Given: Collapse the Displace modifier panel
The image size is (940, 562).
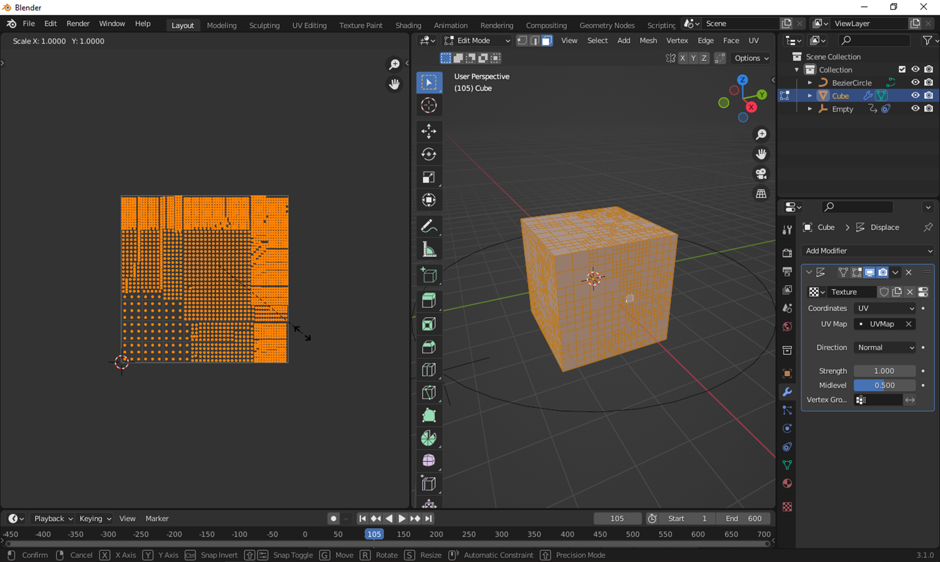Looking at the screenshot, I should point(809,272).
